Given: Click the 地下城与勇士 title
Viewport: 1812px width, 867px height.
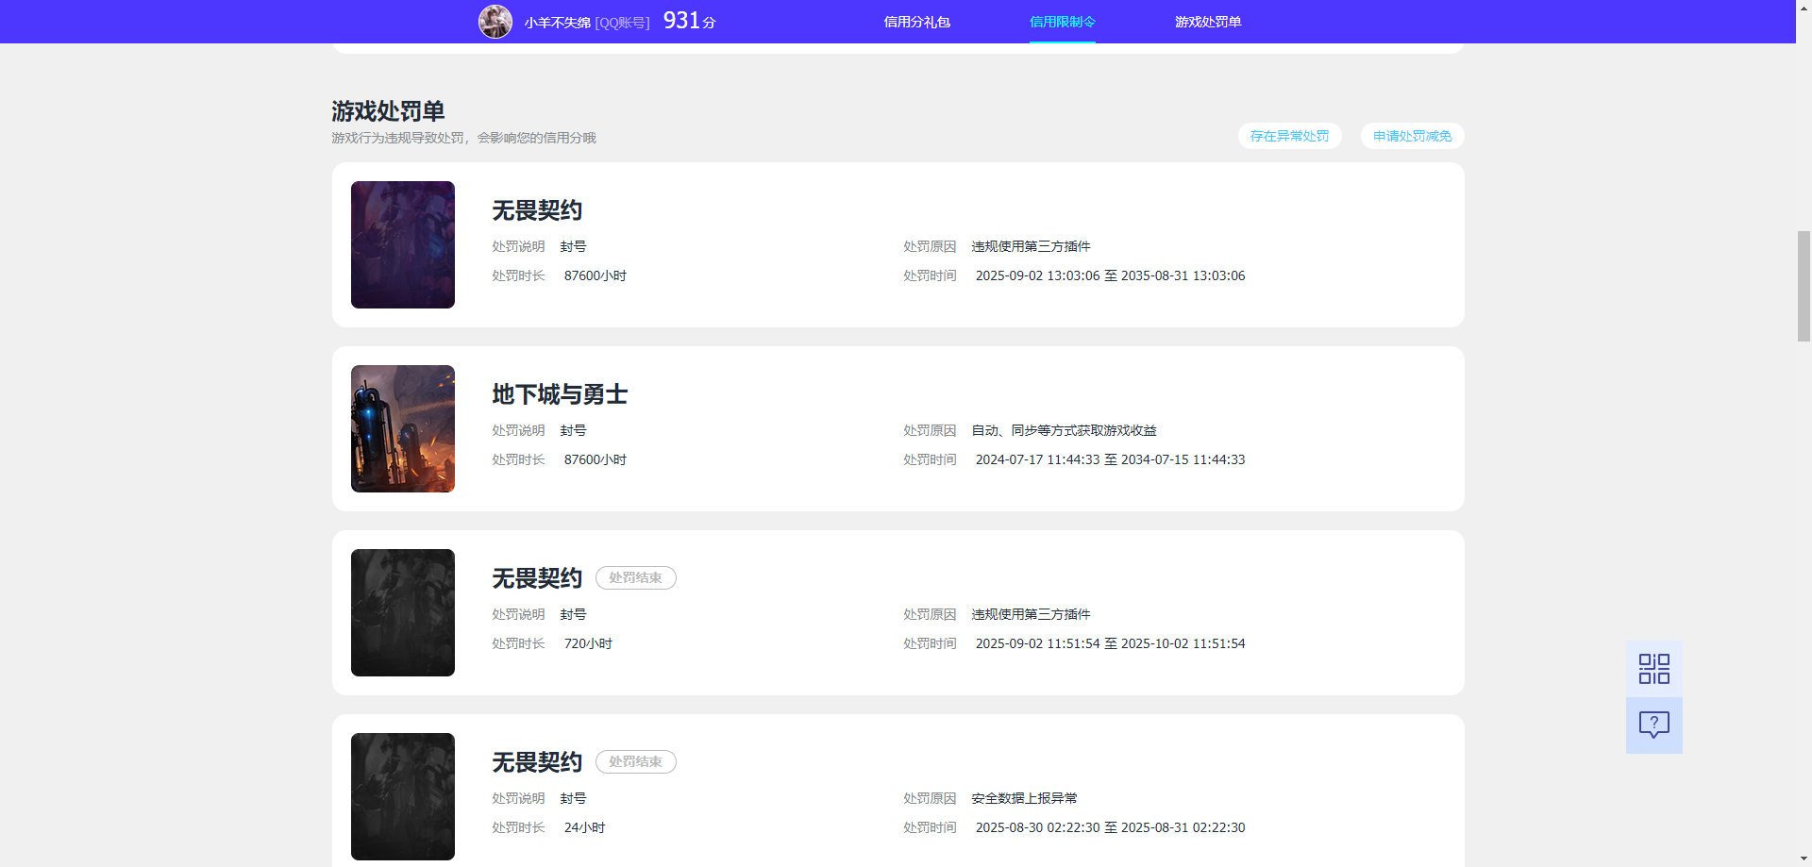Looking at the screenshot, I should (x=560, y=394).
